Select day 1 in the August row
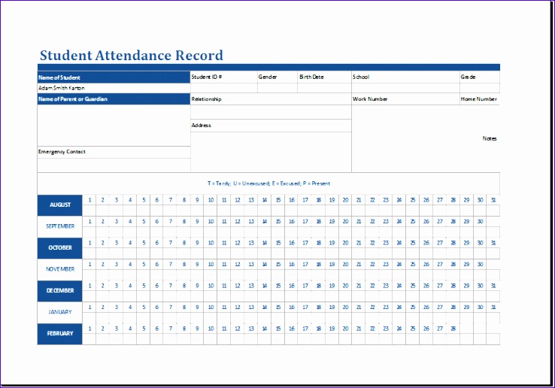Viewport: 555px width, 388px height. pyautogui.click(x=89, y=200)
